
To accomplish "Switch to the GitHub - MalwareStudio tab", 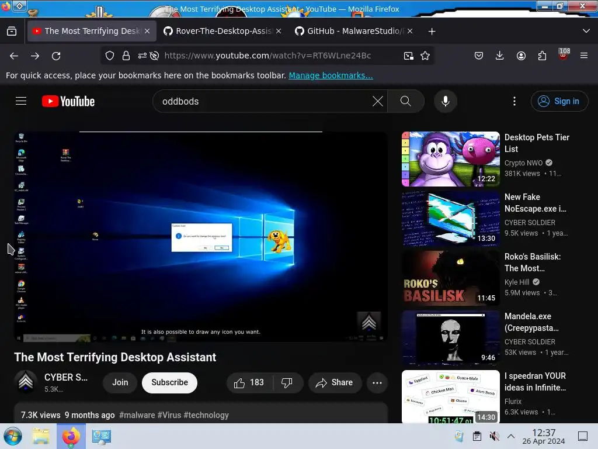I will (x=354, y=32).
